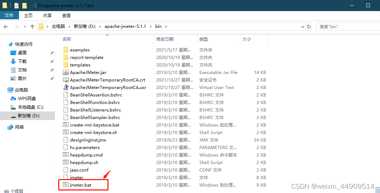This screenshot has height=193, width=380.
Task: Open quick access toolbar customize dropdown
Action: (31, 6)
